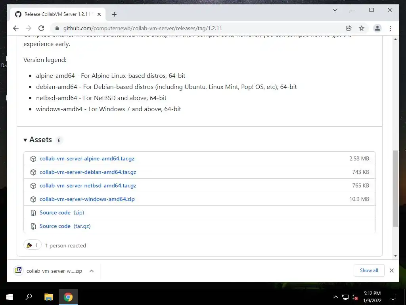
Task: Click the 765 KB file size text
Action: pos(360,185)
